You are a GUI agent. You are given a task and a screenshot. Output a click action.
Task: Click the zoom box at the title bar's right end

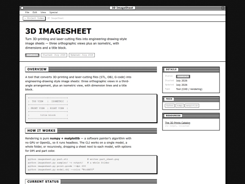click(223, 8)
